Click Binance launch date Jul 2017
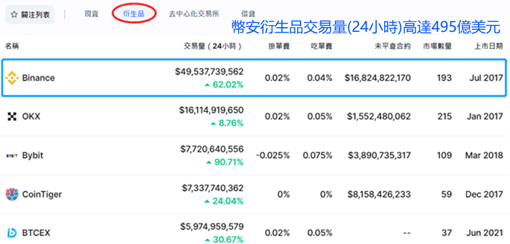This screenshot has width=510, height=244. 486,78
